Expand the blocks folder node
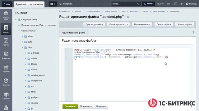This screenshot has width=199, height=111. point(25,64)
